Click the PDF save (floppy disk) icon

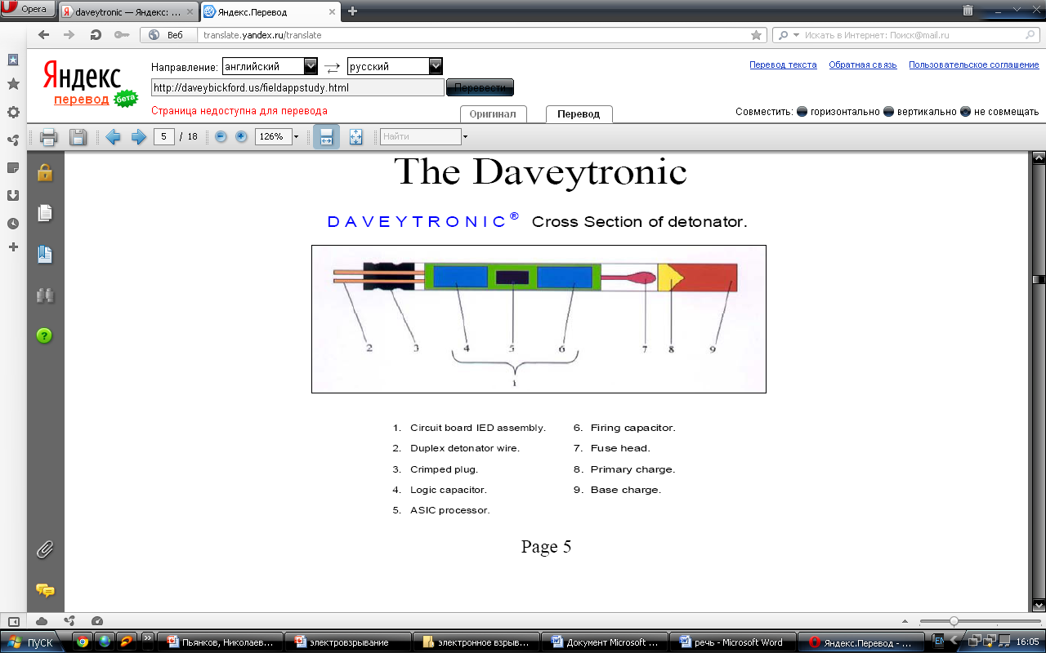coord(78,137)
